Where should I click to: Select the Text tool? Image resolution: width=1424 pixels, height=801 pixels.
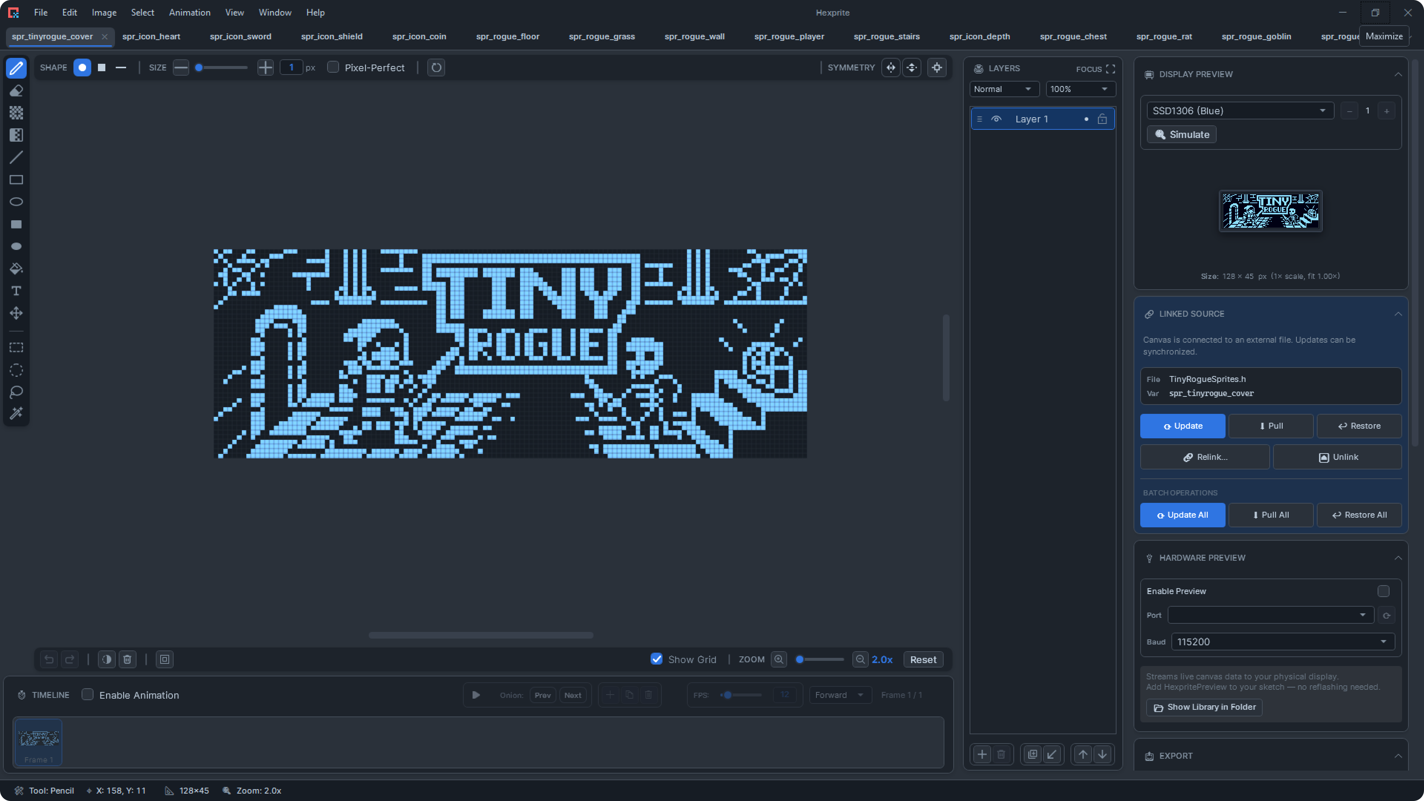pos(16,291)
